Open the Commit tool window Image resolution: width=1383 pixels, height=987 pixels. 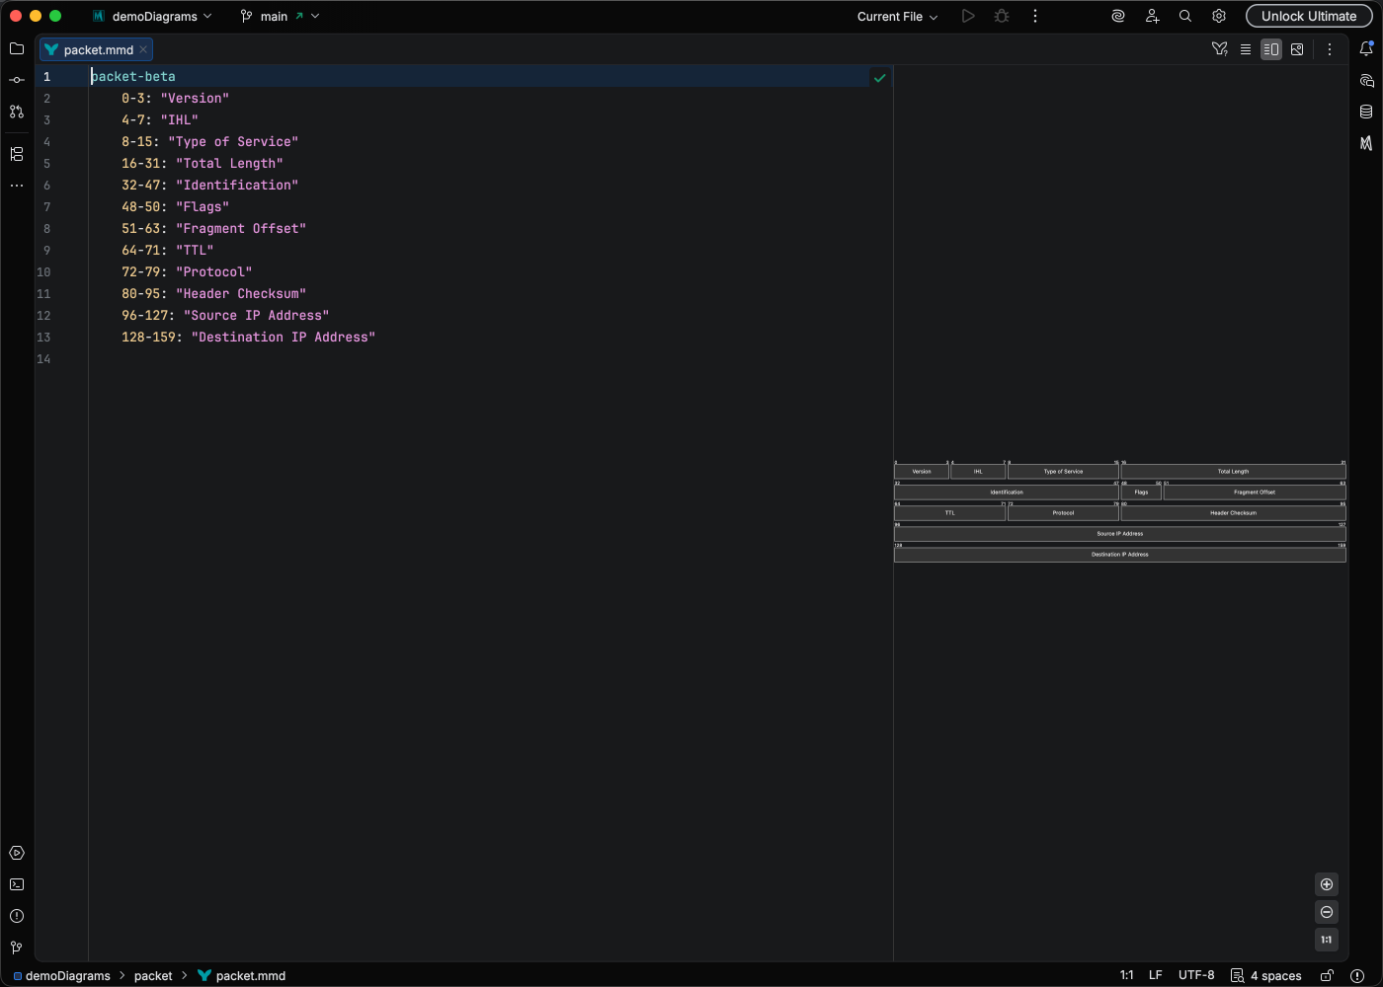[17, 80]
